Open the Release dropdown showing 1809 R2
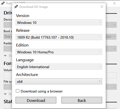Screen dimensions: 120x109 [x=59, y=37]
